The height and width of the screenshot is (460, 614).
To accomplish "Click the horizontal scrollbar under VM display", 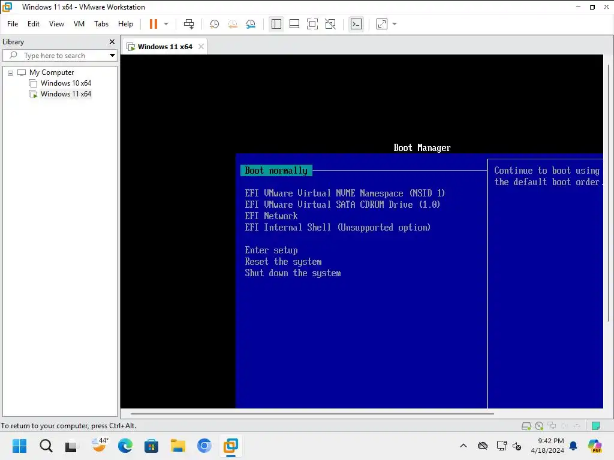I will [x=312, y=413].
